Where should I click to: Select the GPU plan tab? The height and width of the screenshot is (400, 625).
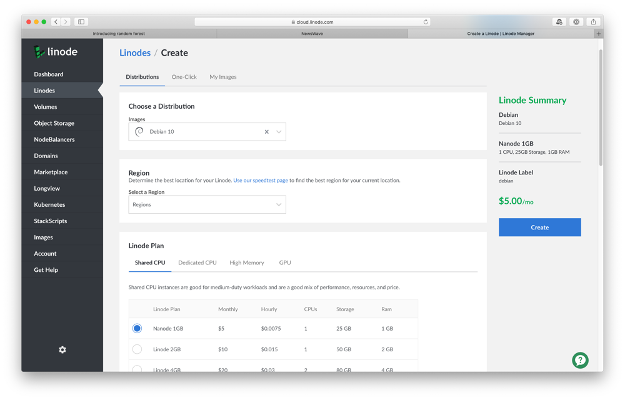285,262
